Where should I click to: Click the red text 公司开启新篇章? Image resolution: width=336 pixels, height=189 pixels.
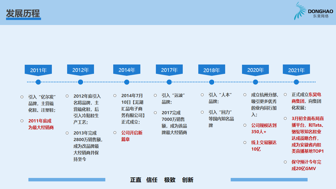click(x=132, y=136)
